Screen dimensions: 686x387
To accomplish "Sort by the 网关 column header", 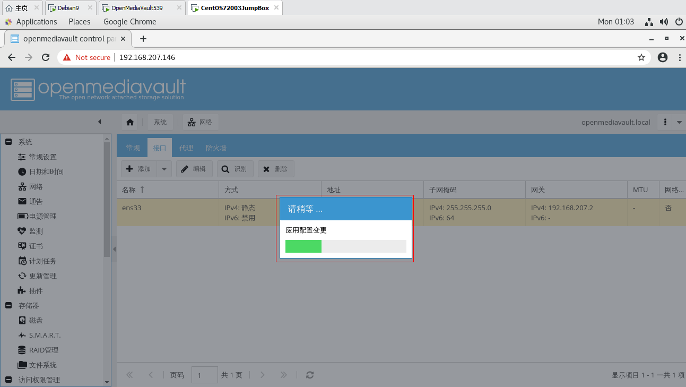I will click(x=576, y=190).
